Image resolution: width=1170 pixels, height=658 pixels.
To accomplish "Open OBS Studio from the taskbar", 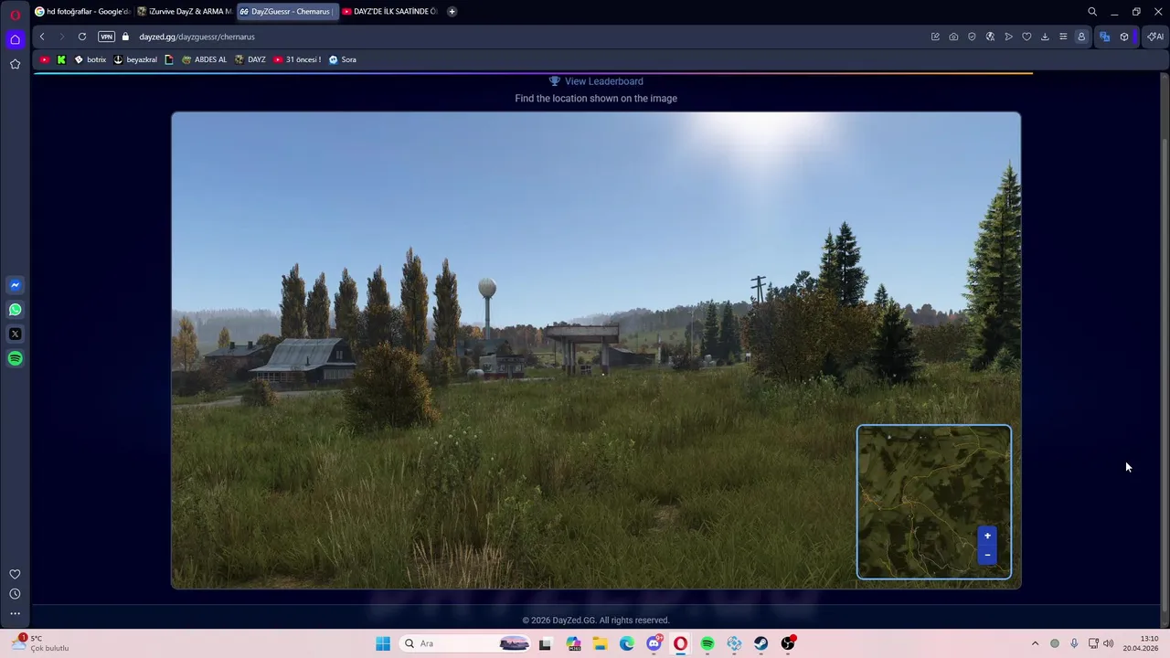I will tap(788, 643).
